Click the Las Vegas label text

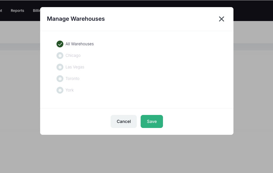(75, 67)
